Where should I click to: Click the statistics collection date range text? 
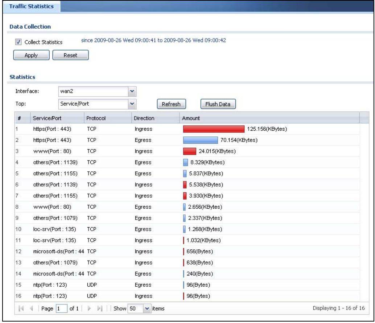pos(153,40)
